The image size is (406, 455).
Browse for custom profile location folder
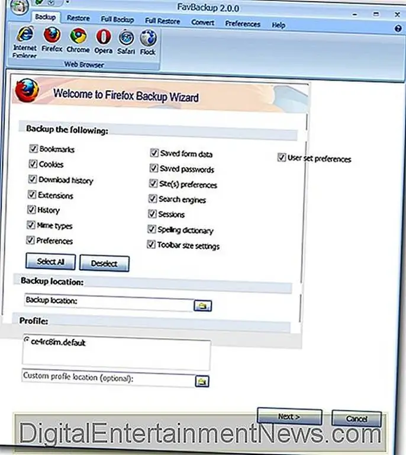203,381
